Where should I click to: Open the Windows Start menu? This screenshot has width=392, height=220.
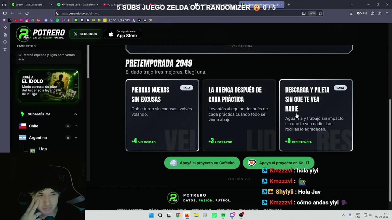[151, 215]
